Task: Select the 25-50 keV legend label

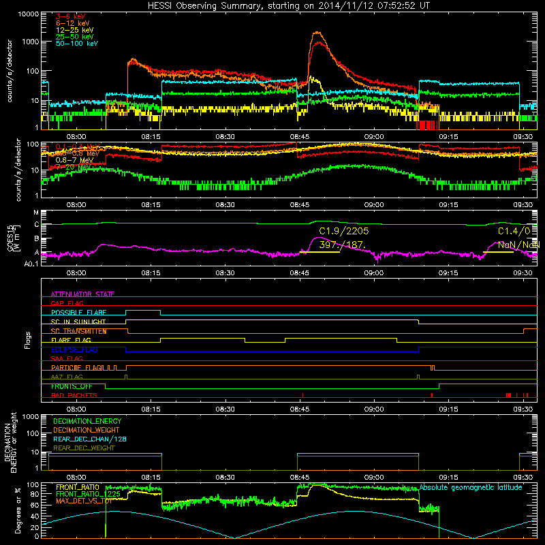Action: pos(75,37)
